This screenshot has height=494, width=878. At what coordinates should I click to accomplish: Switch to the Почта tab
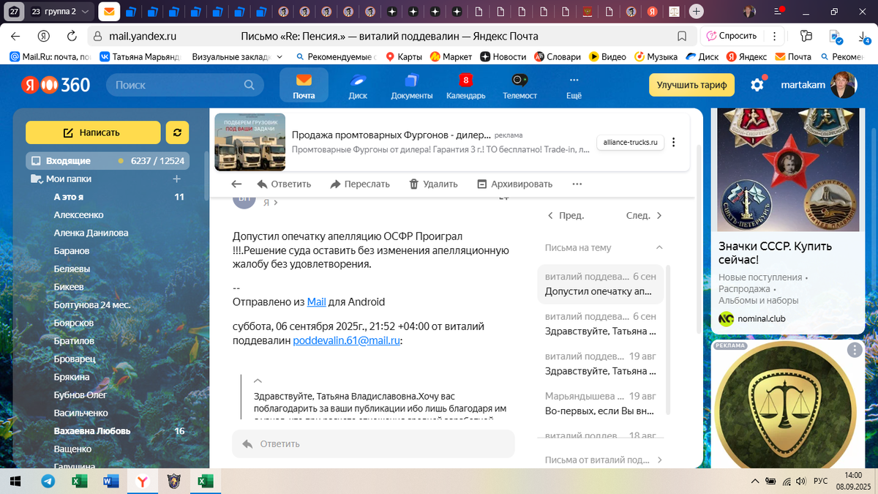coord(304,86)
